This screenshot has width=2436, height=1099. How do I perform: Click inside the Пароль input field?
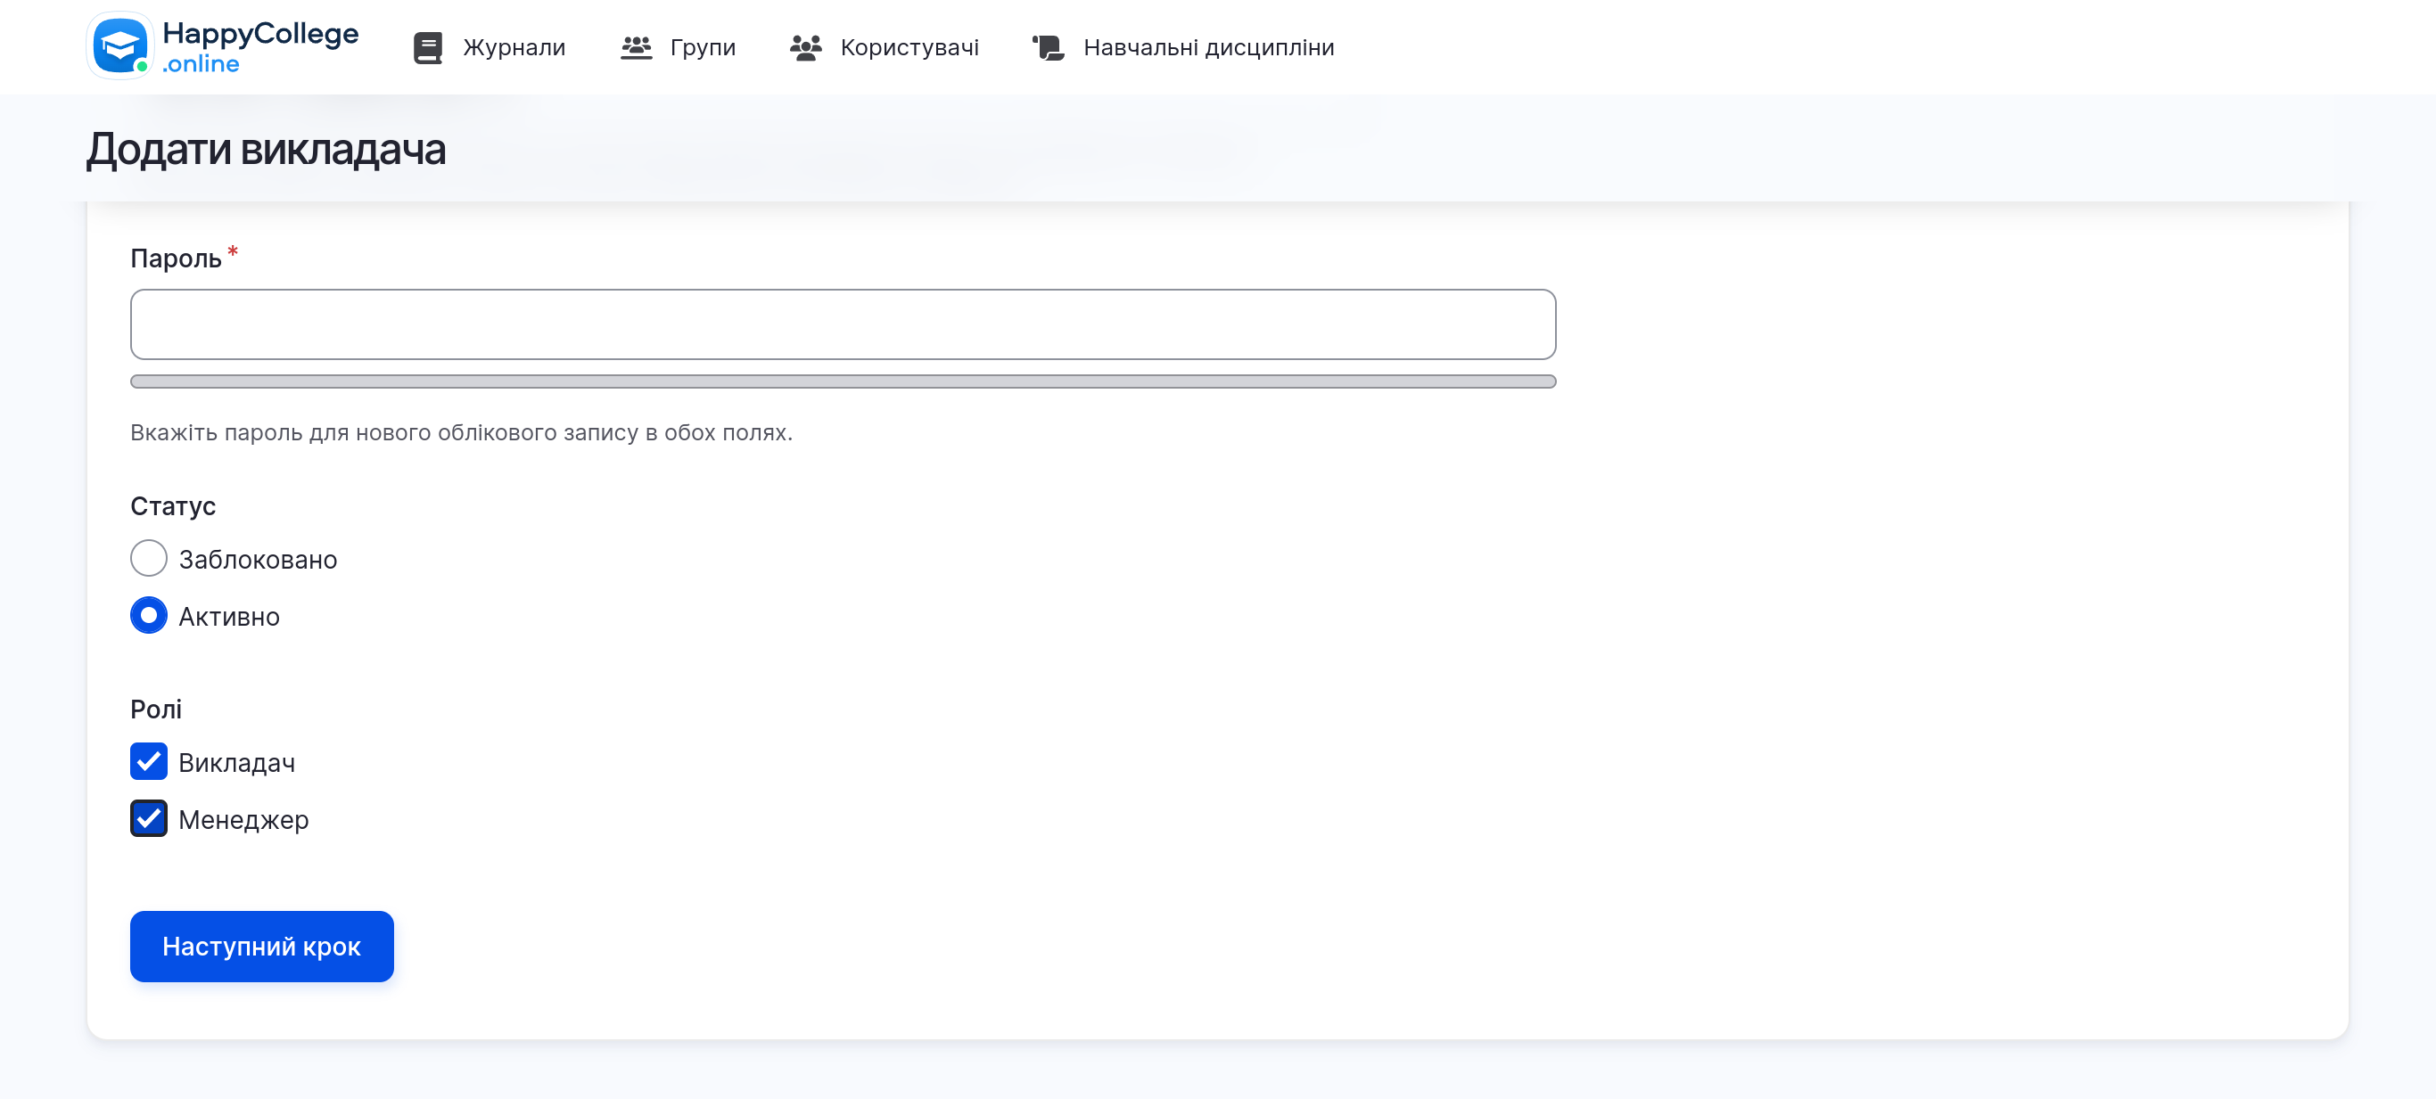[842, 324]
